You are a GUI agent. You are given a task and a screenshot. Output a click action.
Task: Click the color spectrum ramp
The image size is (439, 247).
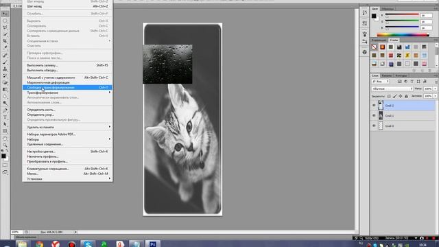pos(403,35)
